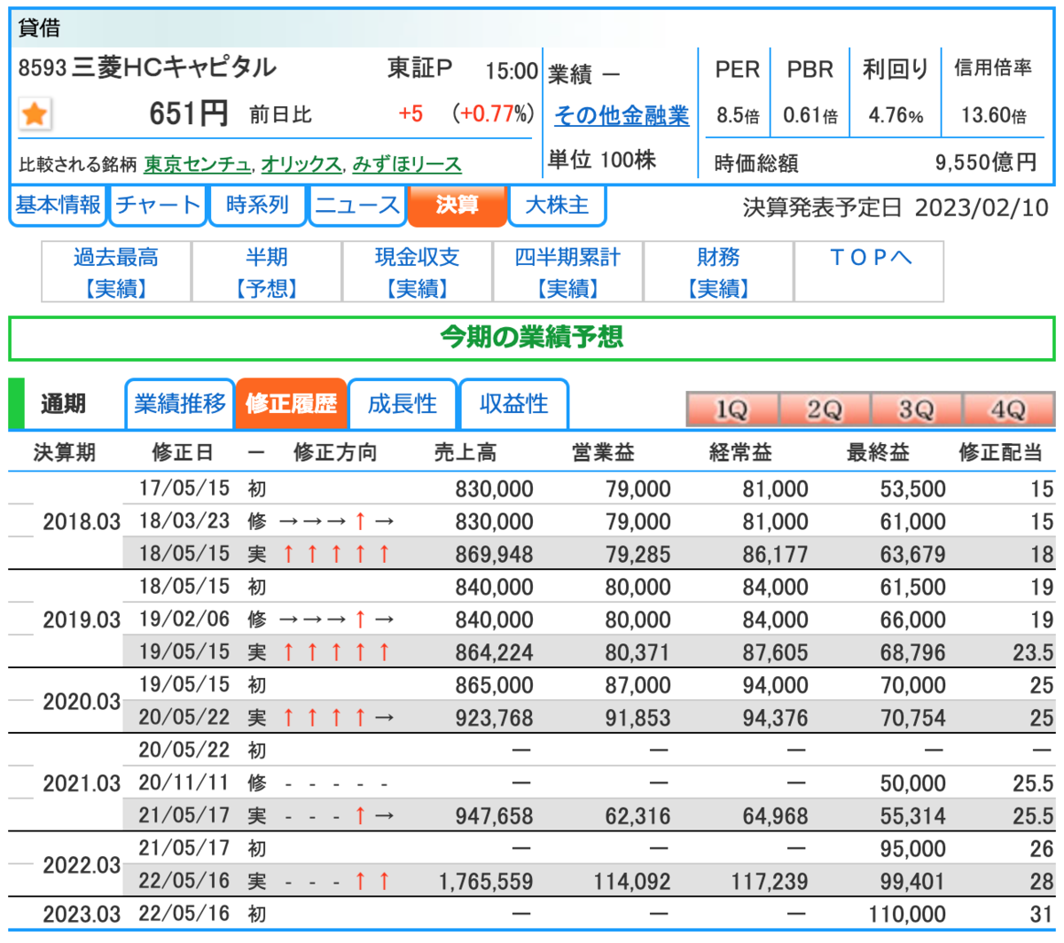Open the 収益性 sub-tab
The width and height of the screenshot is (1064, 943).
coord(513,404)
